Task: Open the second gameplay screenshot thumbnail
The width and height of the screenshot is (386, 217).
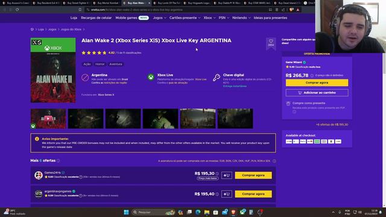Action: click(x=123, y=119)
